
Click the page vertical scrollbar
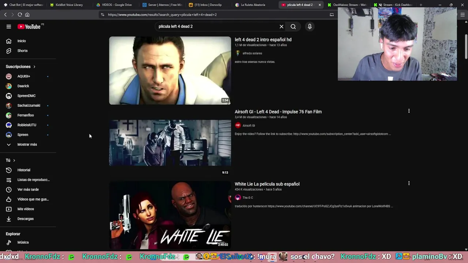466,46
